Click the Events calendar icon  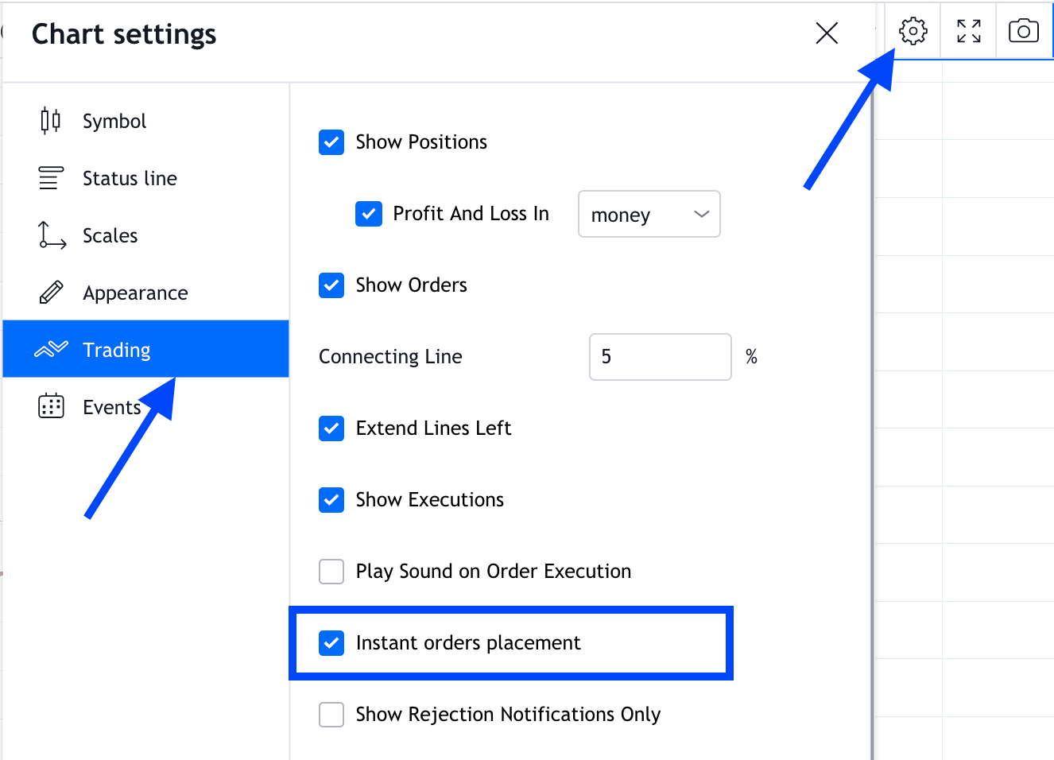[51, 406]
